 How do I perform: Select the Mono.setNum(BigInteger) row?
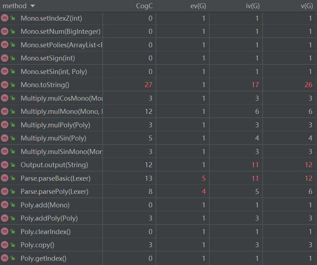coord(158,31)
